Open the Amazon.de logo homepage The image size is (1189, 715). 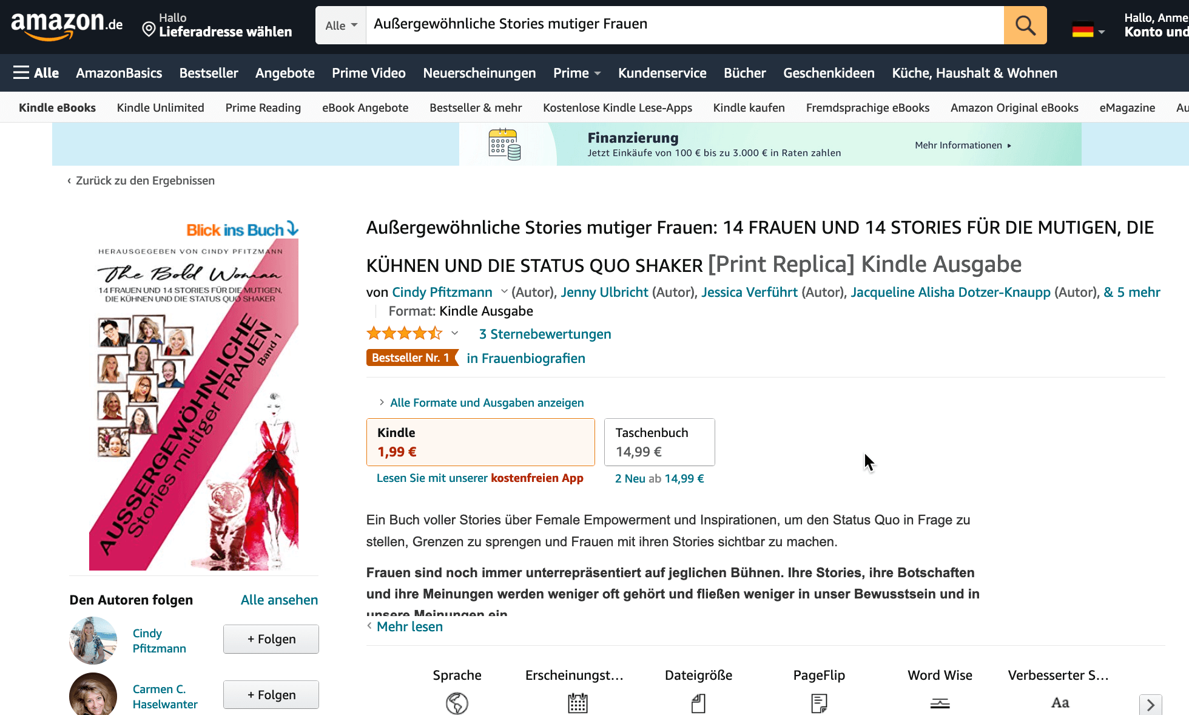pyautogui.click(x=67, y=25)
